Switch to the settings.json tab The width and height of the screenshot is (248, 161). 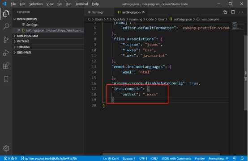click(131, 12)
